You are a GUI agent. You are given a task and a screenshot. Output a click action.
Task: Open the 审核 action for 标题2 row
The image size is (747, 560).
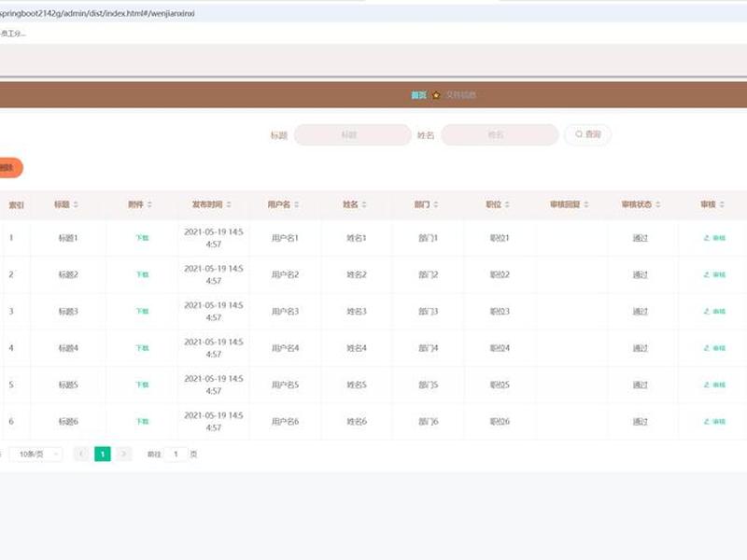click(714, 274)
